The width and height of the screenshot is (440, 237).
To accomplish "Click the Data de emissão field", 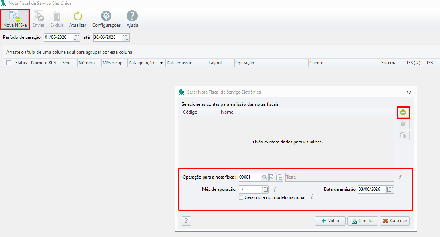I will [372, 189].
